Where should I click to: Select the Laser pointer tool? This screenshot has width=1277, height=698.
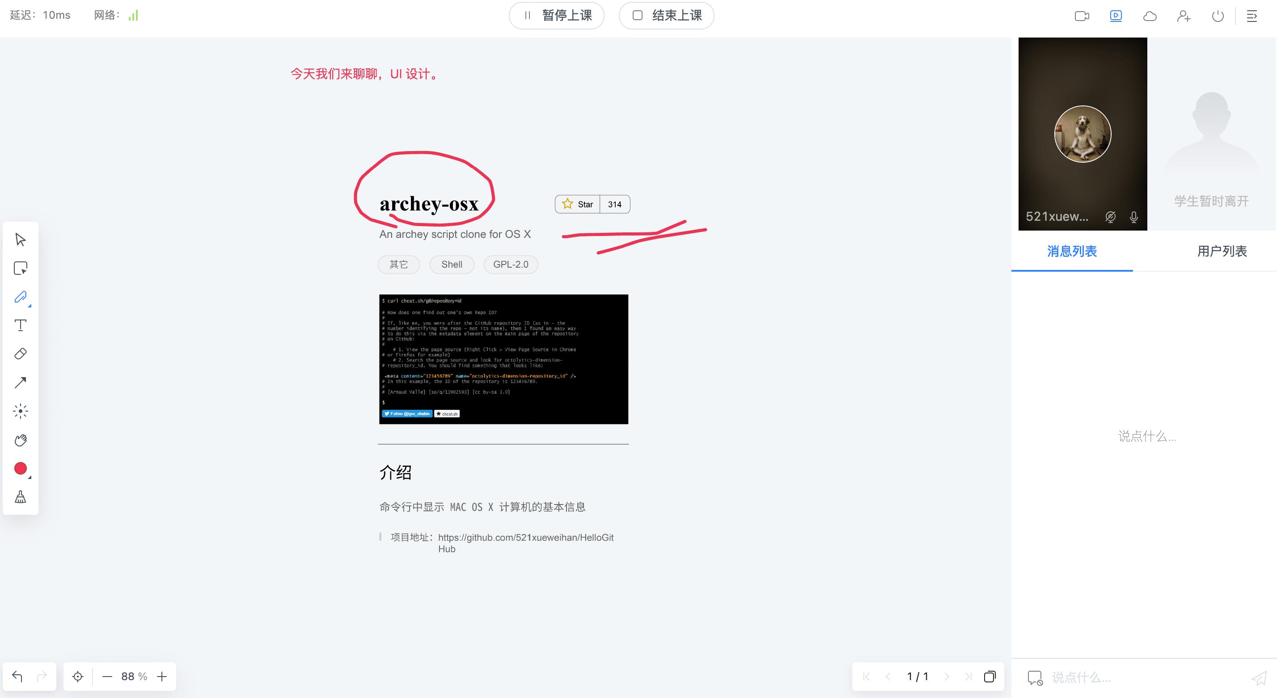[x=20, y=411]
